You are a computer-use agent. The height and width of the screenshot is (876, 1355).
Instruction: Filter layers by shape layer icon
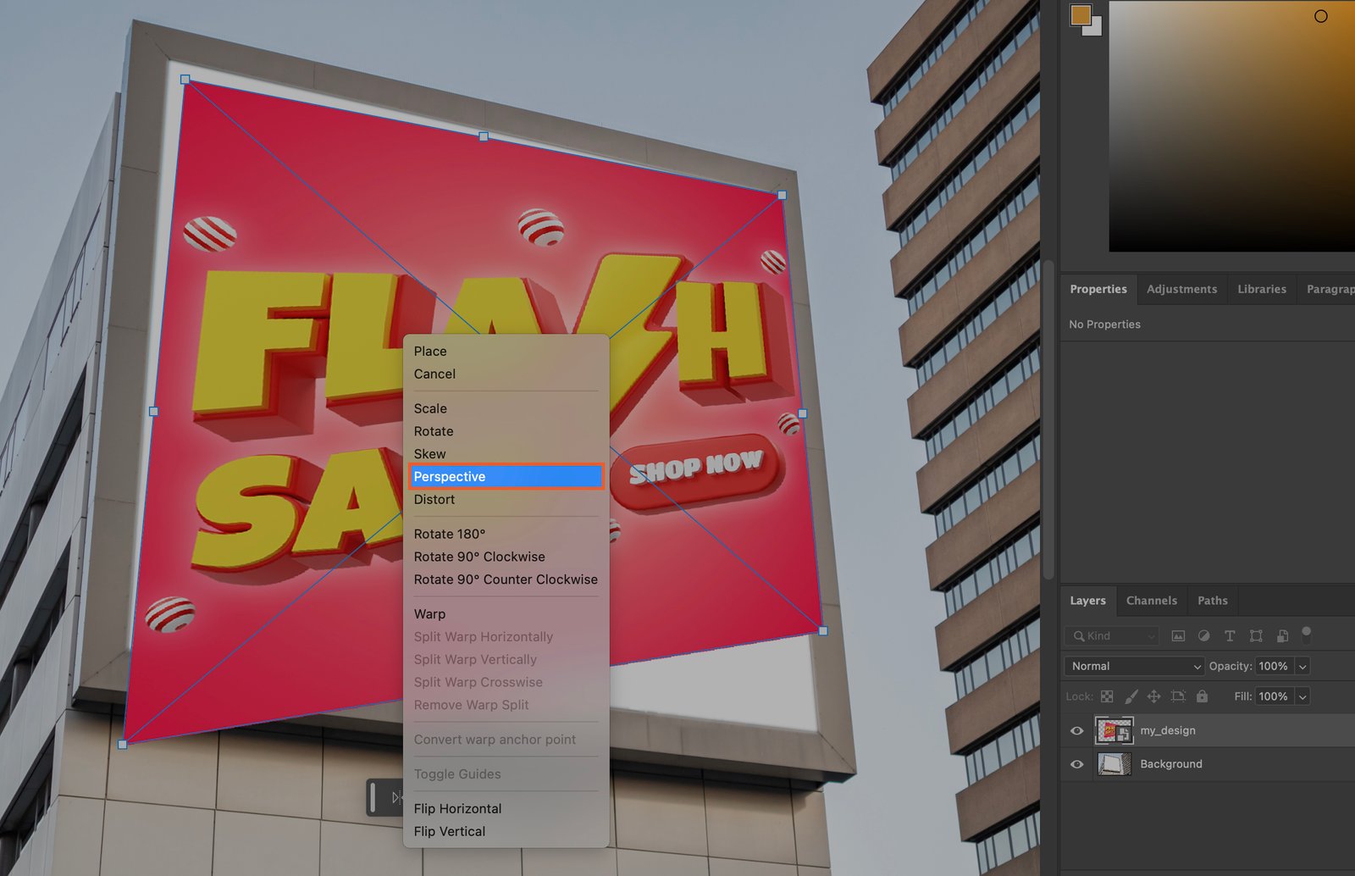pos(1256,635)
